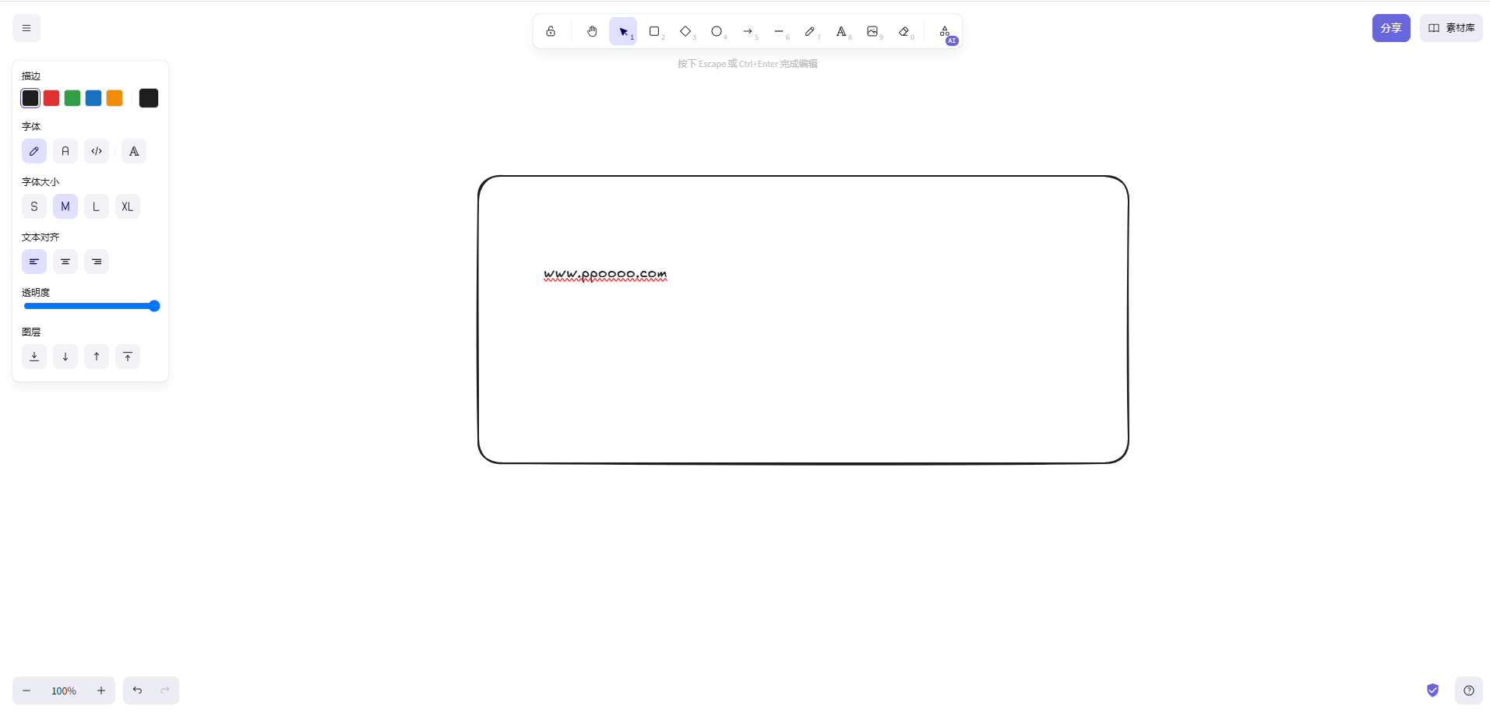Send element backward one layer
The width and height of the screenshot is (1490, 717).
[65, 357]
